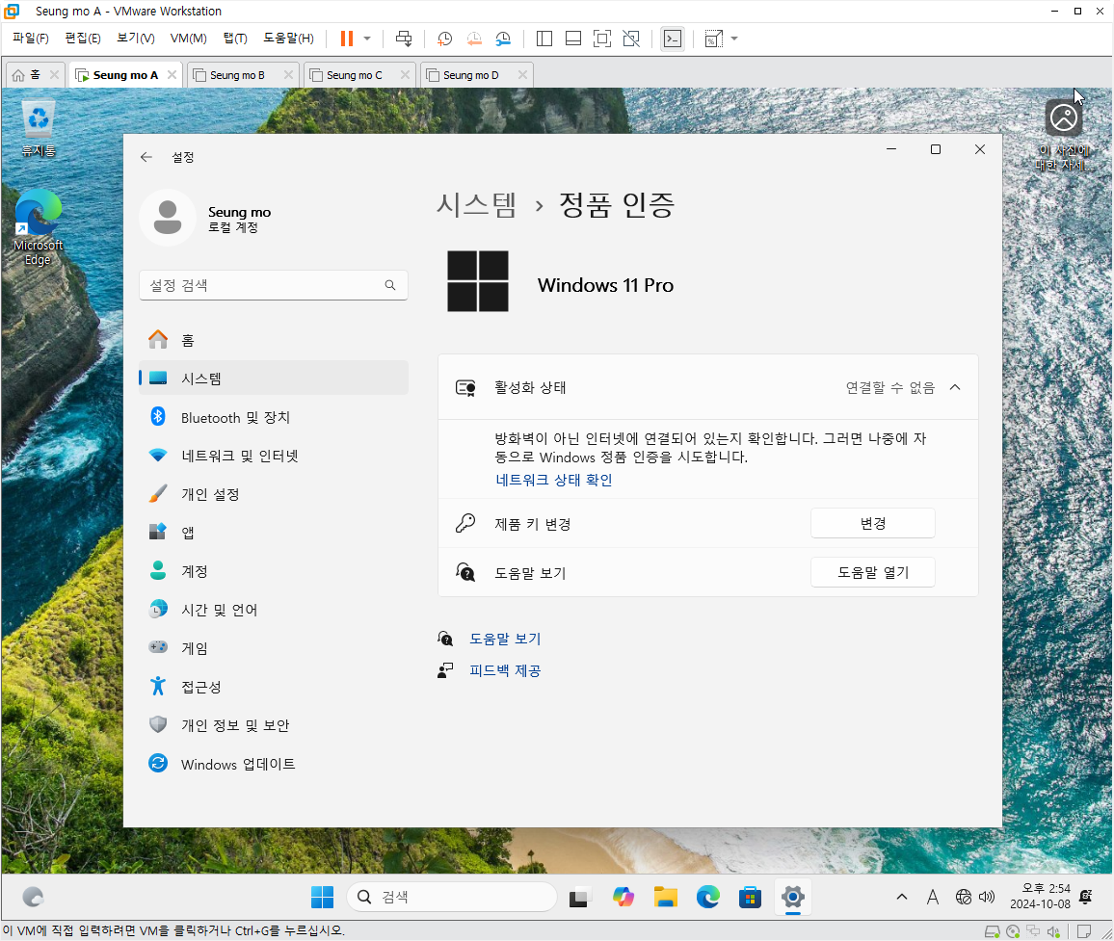The image size is (1114, 941).
Task: Switch to the Seung mo B tab
Action: tap(237, 75)
